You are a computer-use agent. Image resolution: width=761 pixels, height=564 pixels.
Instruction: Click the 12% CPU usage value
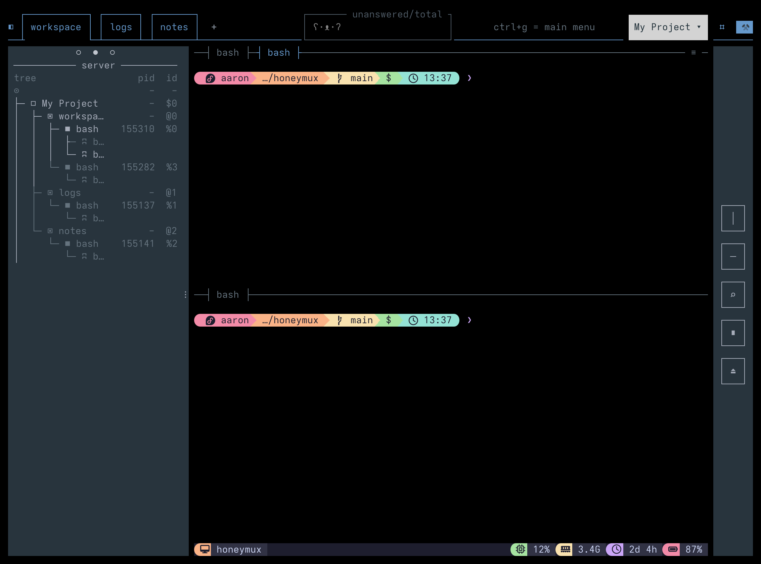(x=541, y=549)
